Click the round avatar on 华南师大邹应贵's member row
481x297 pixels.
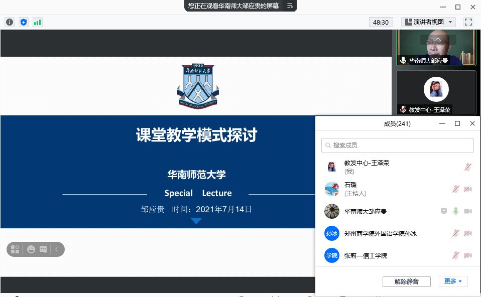pyautogui.click(x=331, y=211)
